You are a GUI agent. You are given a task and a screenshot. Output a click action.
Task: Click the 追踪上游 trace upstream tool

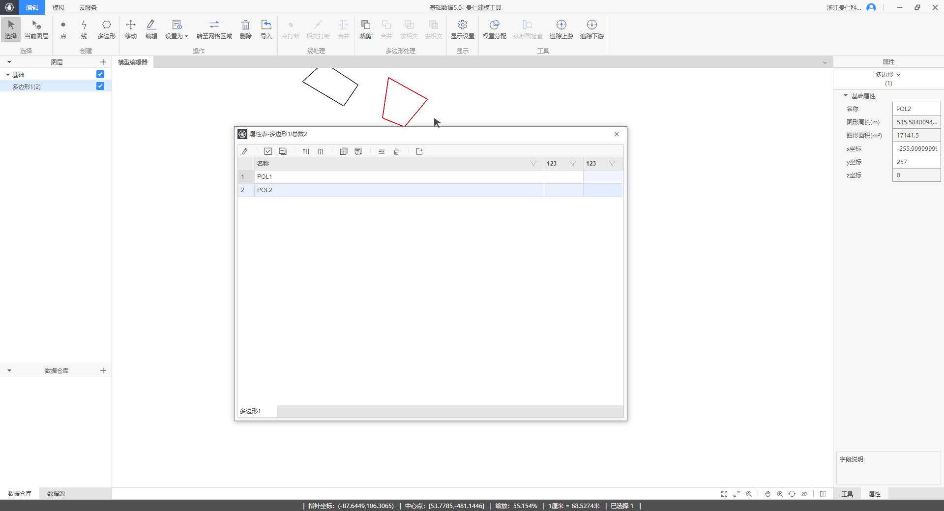[561, 29]
